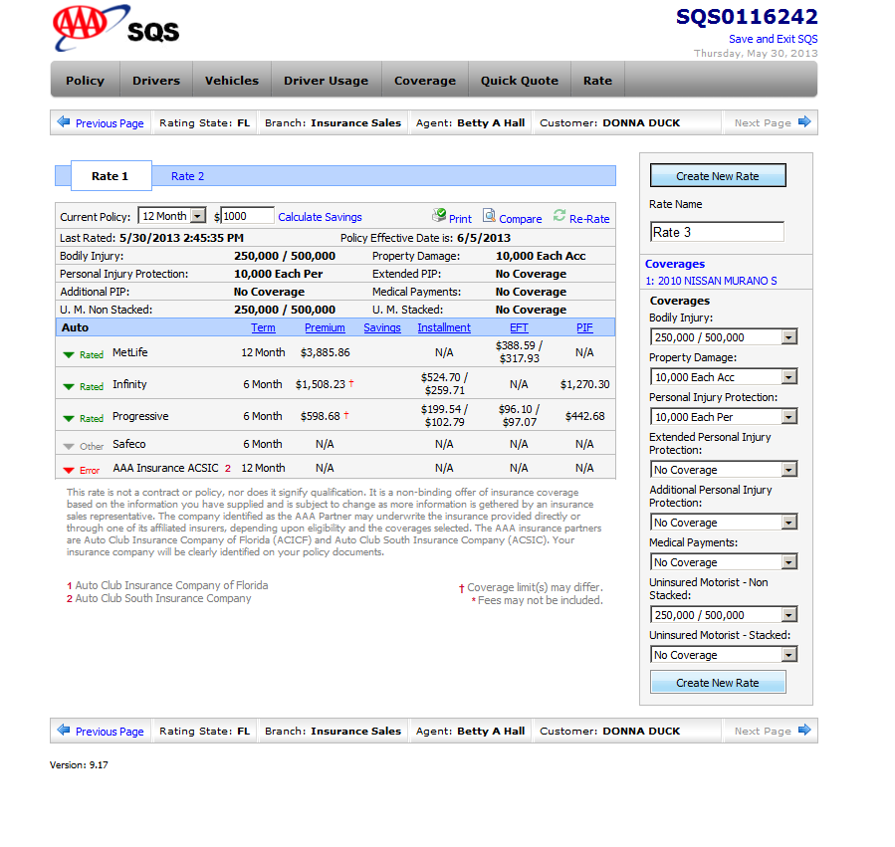Expand the AAA Insurance ACSIC error arrow
The height and width of the screenshot is (847, 895).
(69, 471)
